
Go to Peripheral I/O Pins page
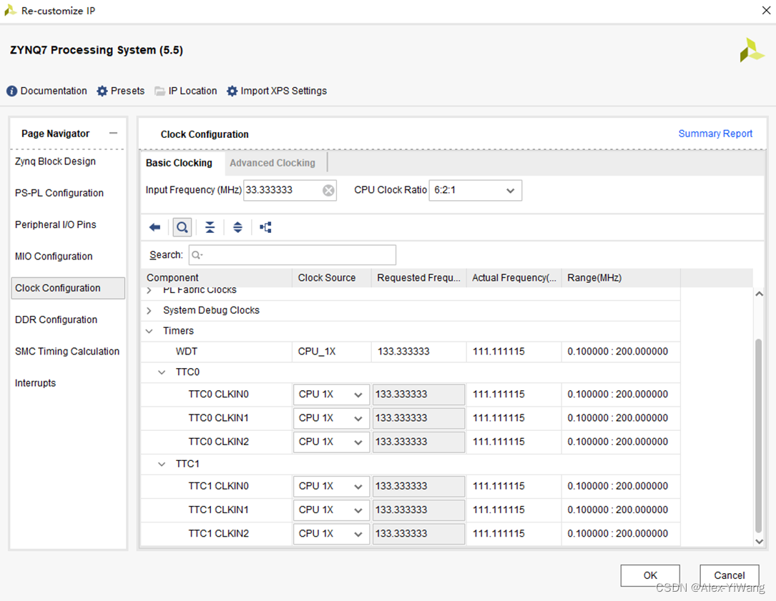coord(56,224)
